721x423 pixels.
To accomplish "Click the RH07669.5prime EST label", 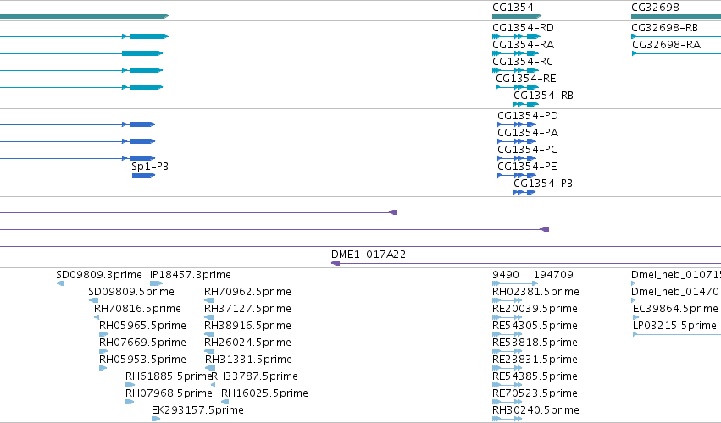I will point(142,343).
